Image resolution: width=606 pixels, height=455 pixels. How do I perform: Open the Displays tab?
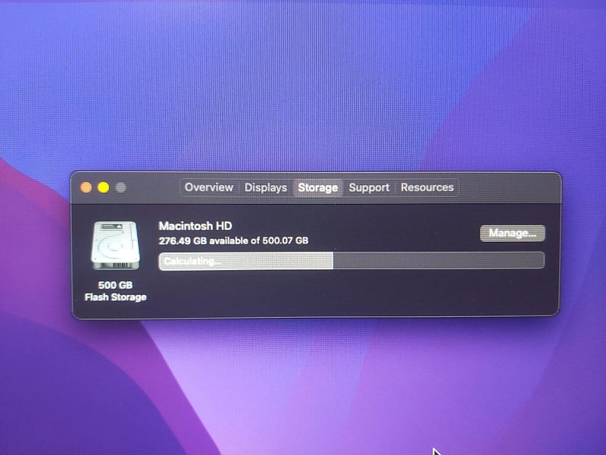tap(266, 187)
